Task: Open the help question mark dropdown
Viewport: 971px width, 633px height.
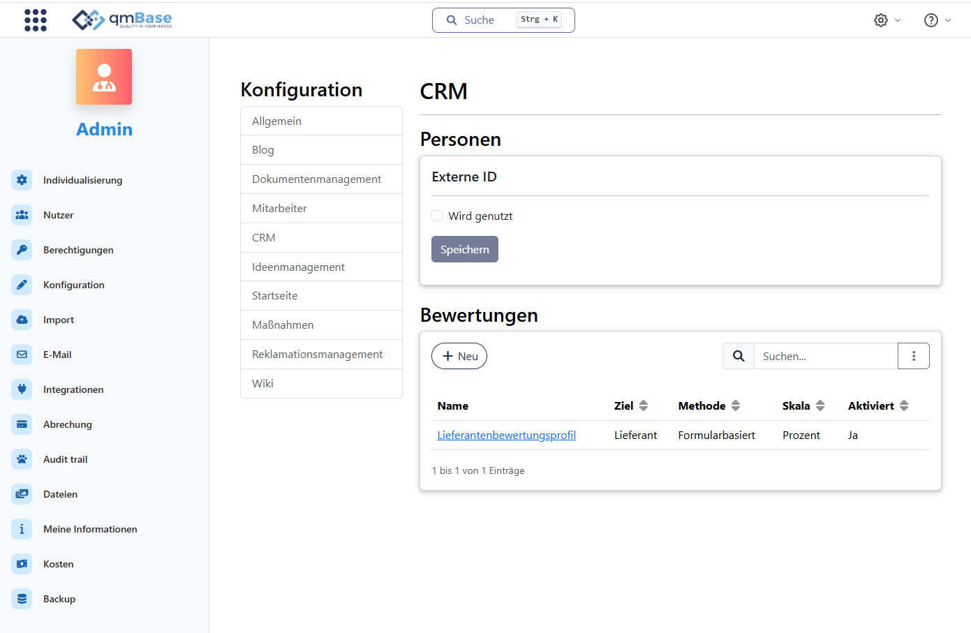Action: click(x=937, y=20)
